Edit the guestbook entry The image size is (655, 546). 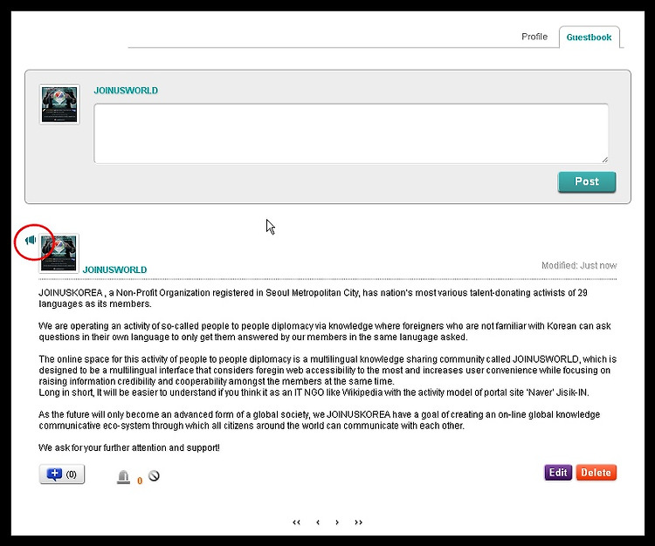(558, 473)
